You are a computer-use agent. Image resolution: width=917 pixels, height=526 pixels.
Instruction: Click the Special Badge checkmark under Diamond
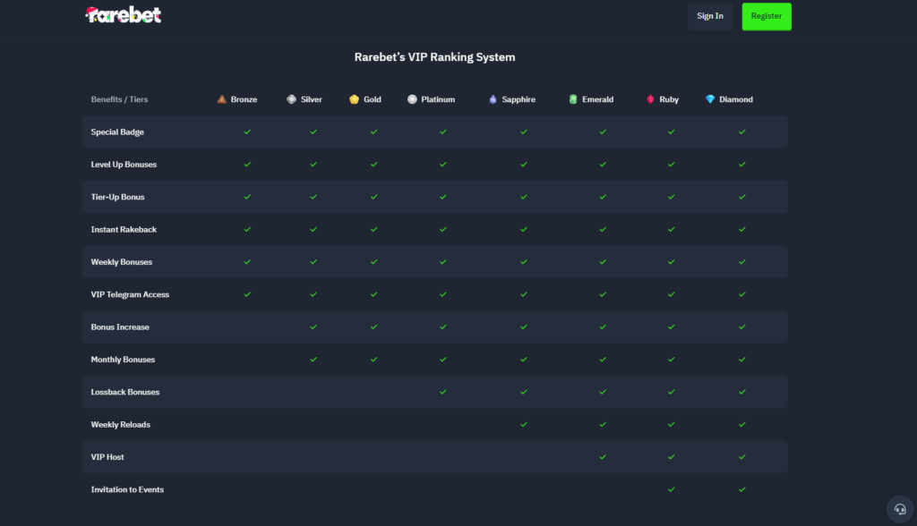(742, 132)
